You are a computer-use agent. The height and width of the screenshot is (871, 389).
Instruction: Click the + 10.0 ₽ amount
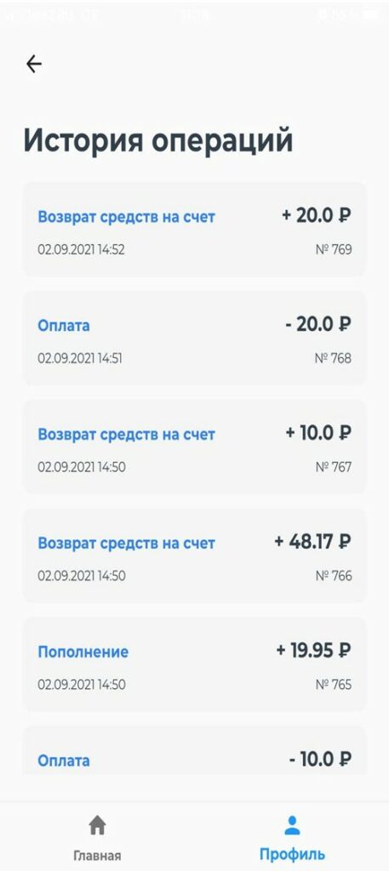coord(318,432)
